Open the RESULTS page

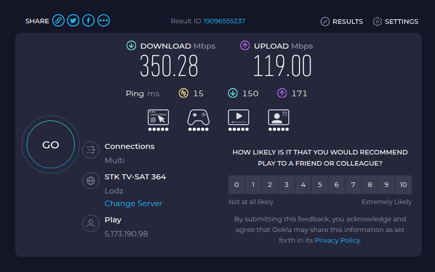tap(342, 21)
